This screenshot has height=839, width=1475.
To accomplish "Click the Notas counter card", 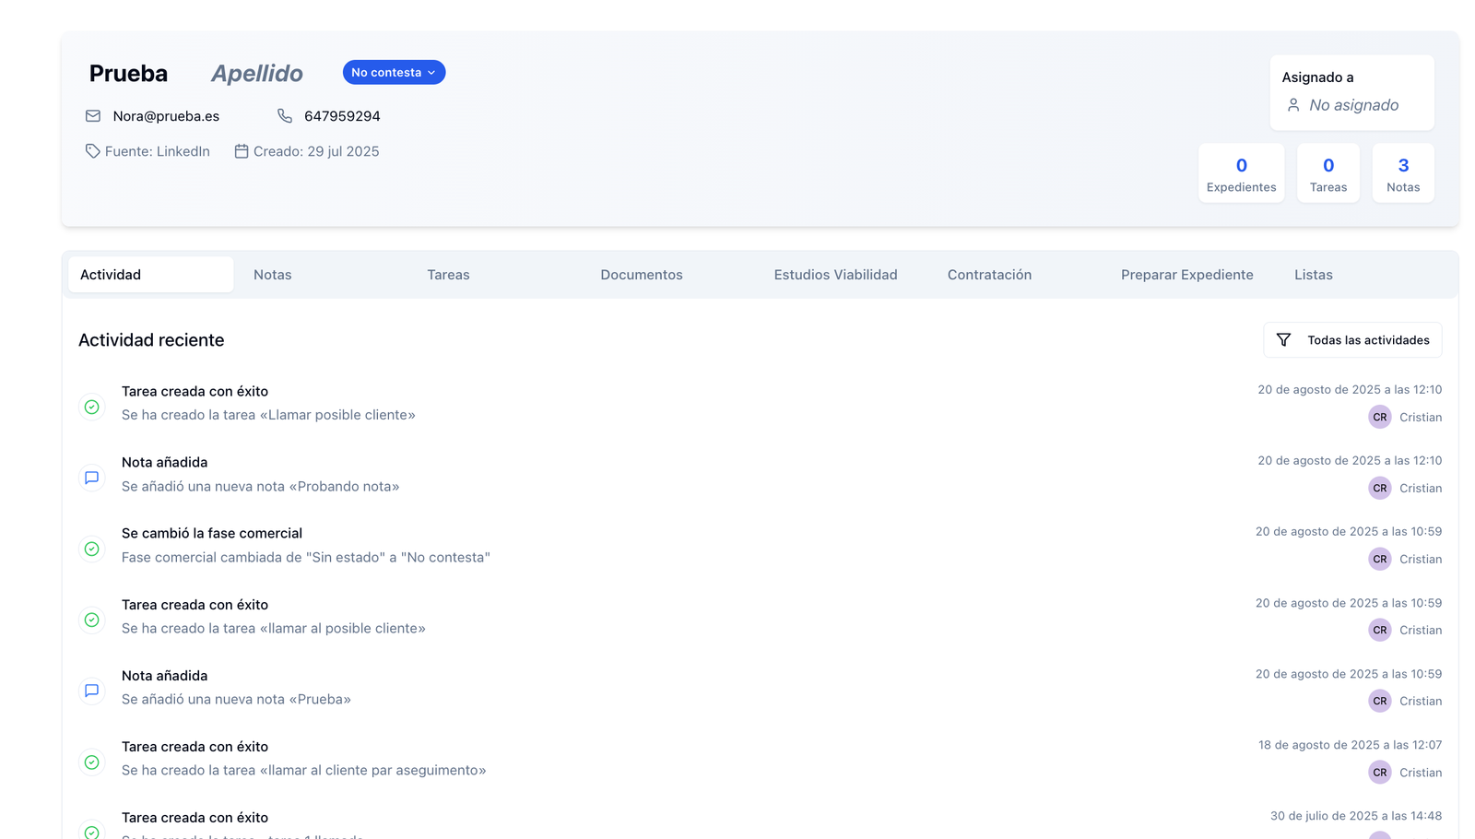I will click(1403, 173).
